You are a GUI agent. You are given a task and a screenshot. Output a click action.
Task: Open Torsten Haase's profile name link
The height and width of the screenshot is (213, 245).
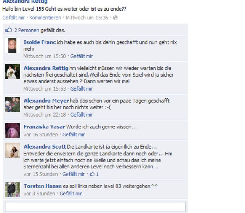pyautogui.click(x=43, y=186)
